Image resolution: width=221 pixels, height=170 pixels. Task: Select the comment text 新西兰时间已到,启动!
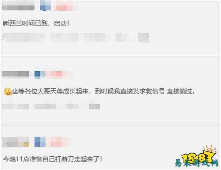click(x=36, y=23)
